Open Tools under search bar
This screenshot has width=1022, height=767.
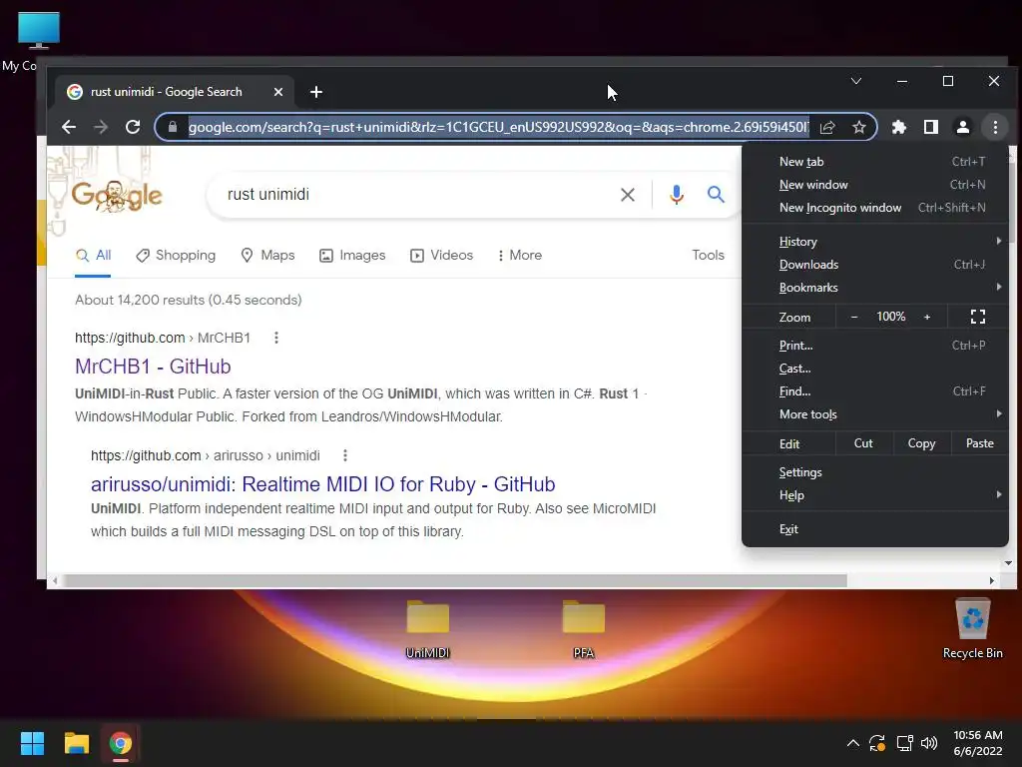(x=708, y=255)
